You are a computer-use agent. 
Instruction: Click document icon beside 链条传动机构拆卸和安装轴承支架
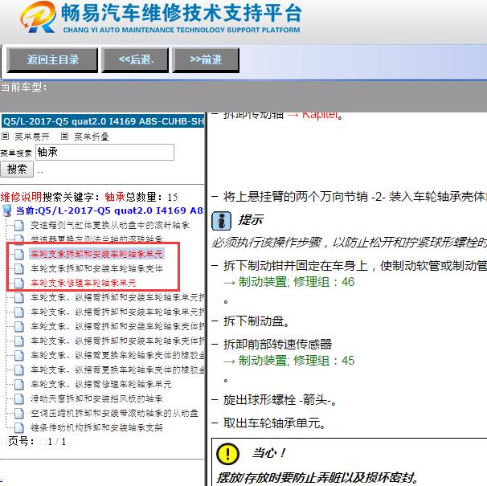click(x=19, y=428)
